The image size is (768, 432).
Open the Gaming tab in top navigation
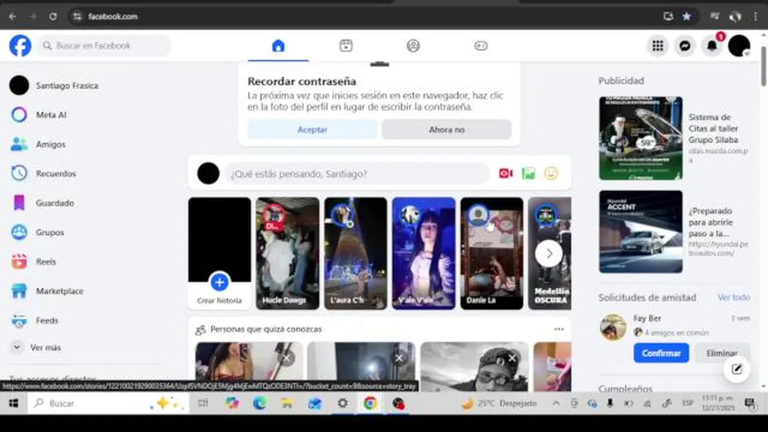tap(481, 46)
